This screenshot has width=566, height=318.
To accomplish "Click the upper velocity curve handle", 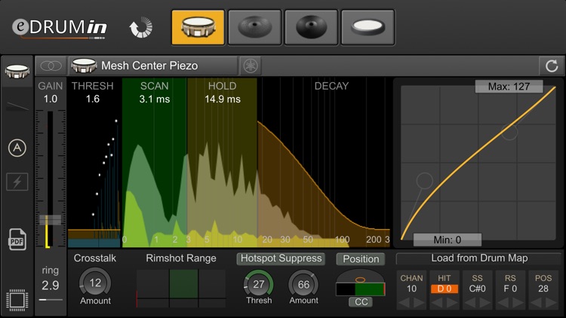I will pyautogui.click(x=509, y=132).
